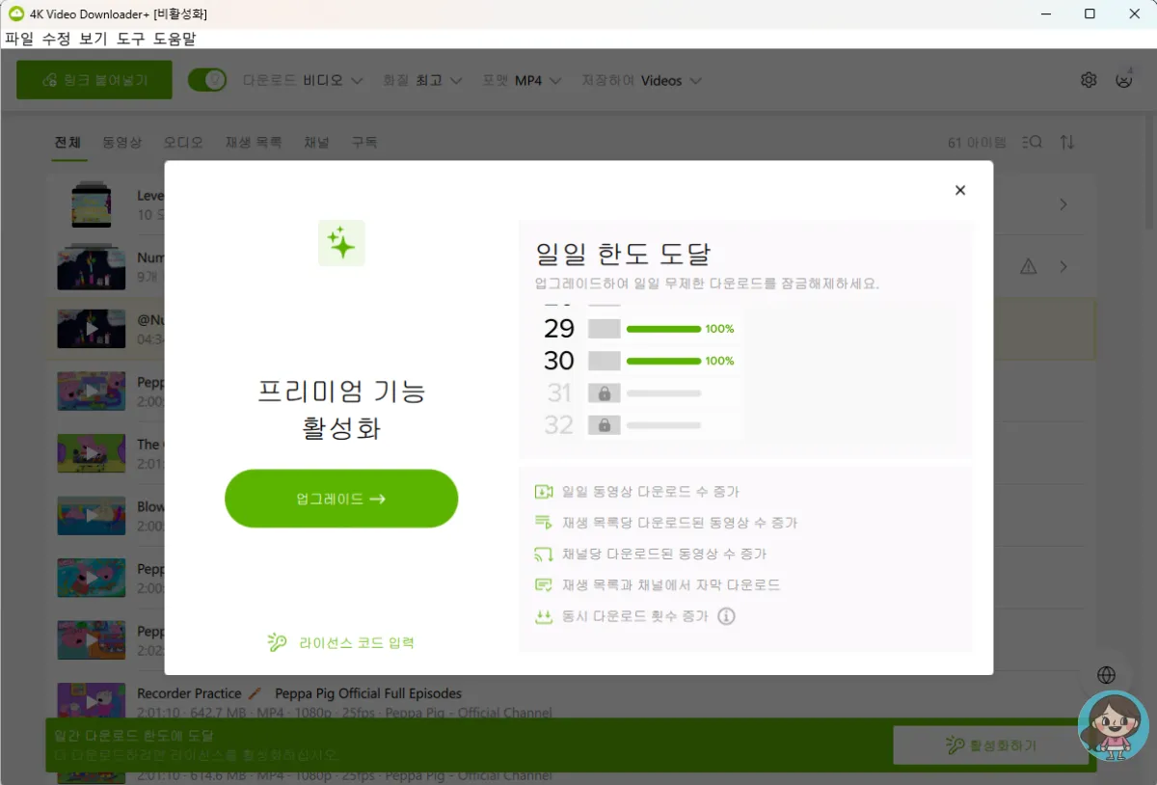The height and width of the screenshot is (785, 1157).
Task: Click the 일일 동영상 다운로드 수 증가 icon
Action: [544, 492]
